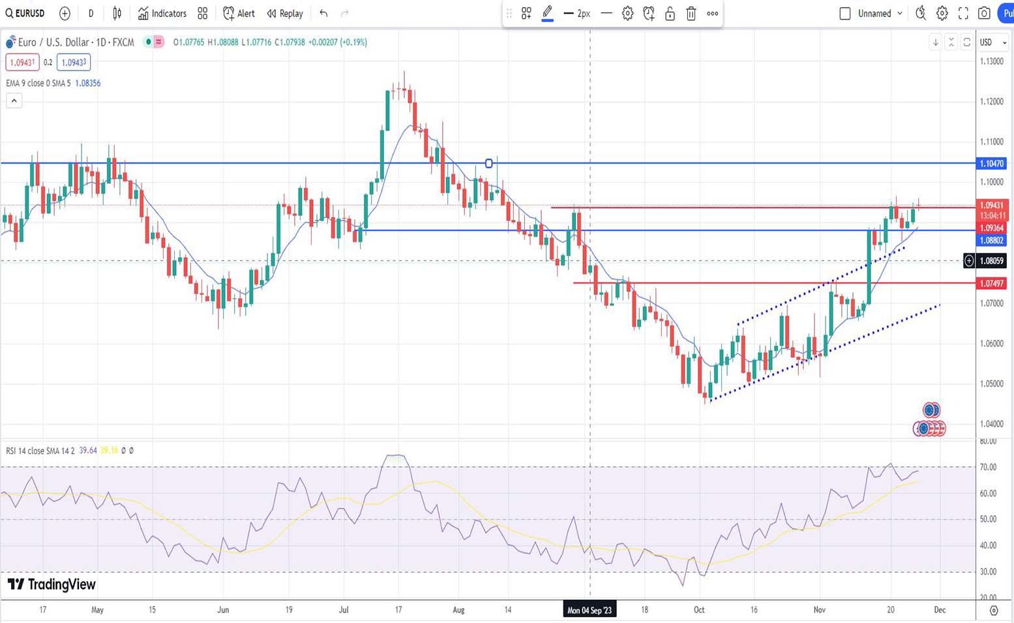This screenshot has width=1014, height=623.
Task: Open the candlestick chart type selector
Action: [117, 13]
